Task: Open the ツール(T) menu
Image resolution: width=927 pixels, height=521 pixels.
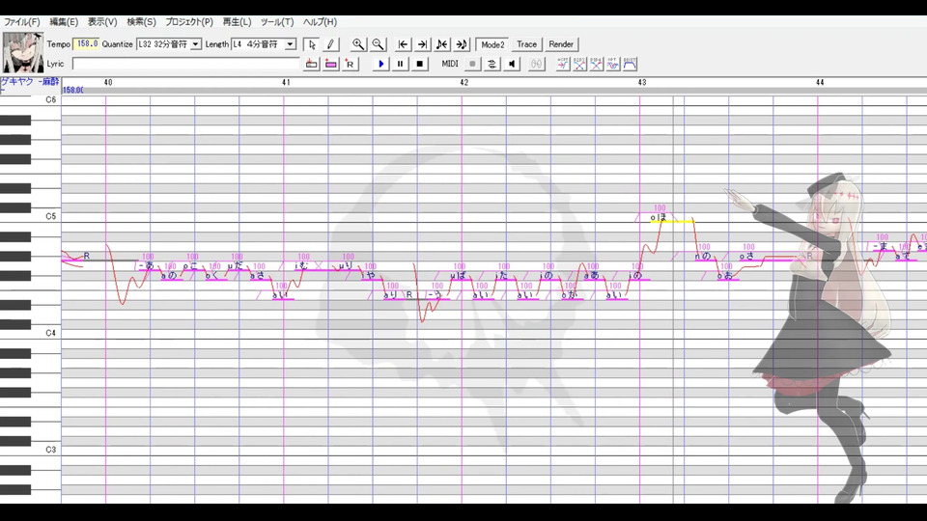Action: [277, 22]
